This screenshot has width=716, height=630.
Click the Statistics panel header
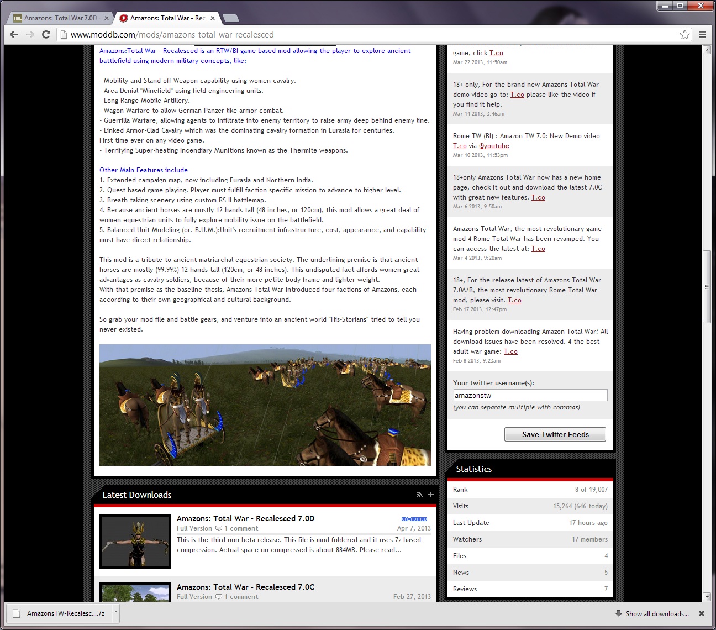click(x=474, y=469)
